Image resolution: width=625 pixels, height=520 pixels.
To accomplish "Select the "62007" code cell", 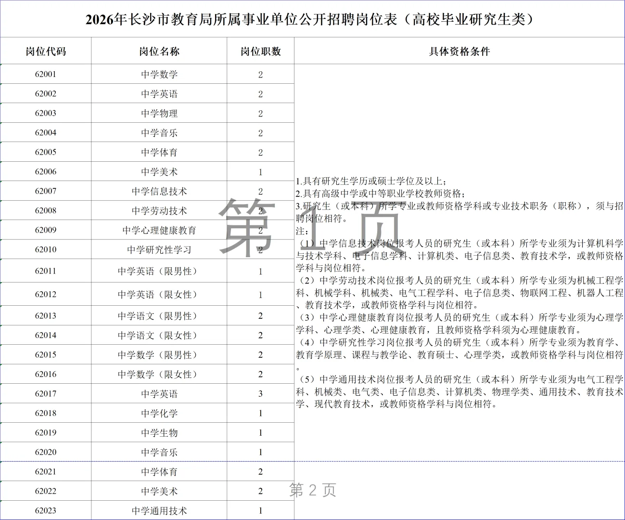I will pos(46,191).
